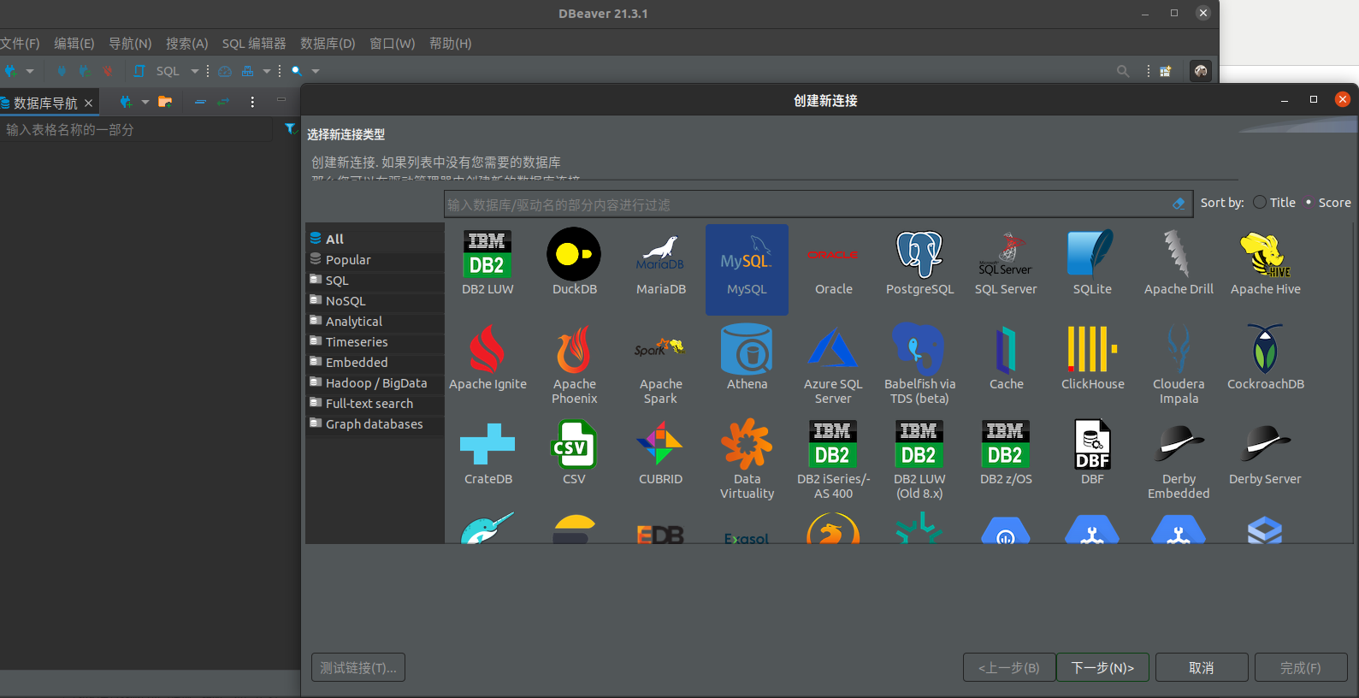
Task: Select SQL Server driver
Action: pos(1006,263)
